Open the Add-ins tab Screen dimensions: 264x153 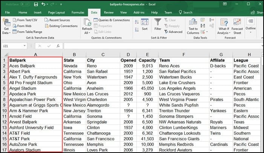139,12
